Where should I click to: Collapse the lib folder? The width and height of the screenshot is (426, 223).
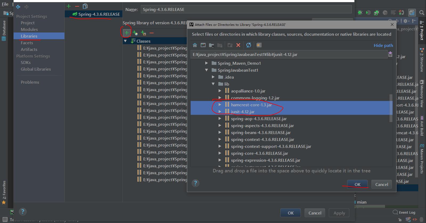coord(213,84)
